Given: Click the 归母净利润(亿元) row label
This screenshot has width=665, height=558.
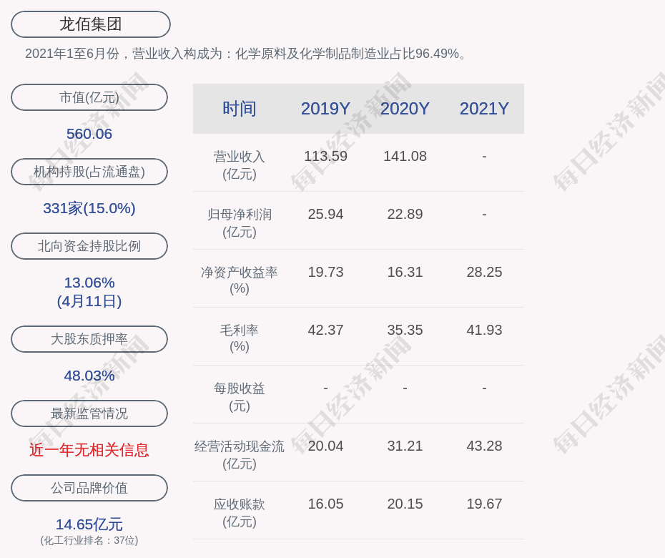Looking at the screenshot, I should pyautogui.click(x=240, y=223).
